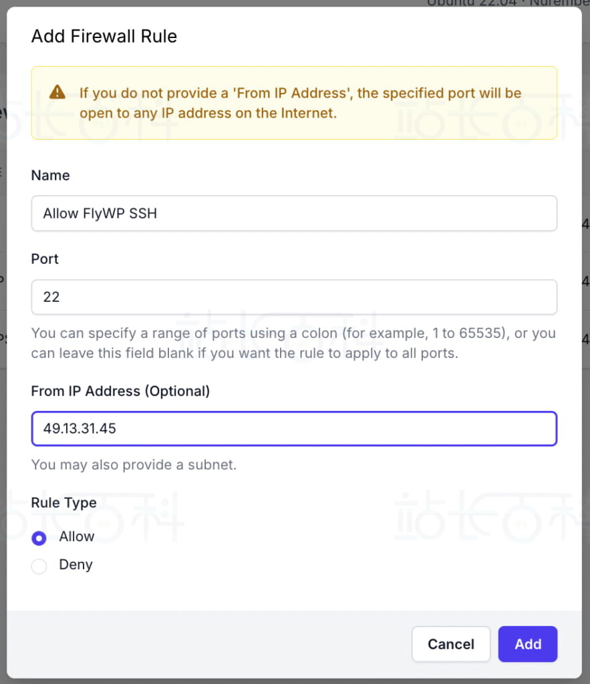Image resolution: width=590 pixels, height=684 pixels.
Task: Click the port range helper text
Action: coord(293,343)
